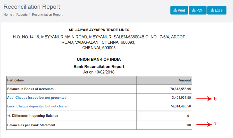Open Add: Cheque issued but not presented
The image size is (233, 138).
click(x=37, y=98)
